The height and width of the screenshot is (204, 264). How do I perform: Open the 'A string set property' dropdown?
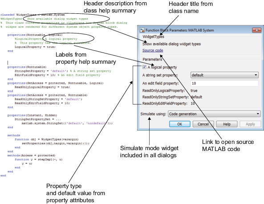pyautogui.click(x=224, y=75)
